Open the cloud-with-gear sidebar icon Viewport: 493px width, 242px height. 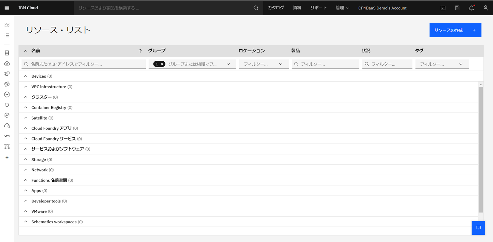point(7,126)
